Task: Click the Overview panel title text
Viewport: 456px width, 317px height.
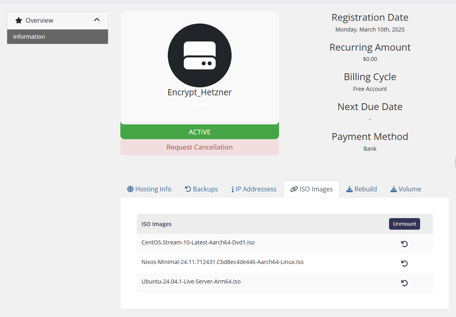Action: point(39,20)
